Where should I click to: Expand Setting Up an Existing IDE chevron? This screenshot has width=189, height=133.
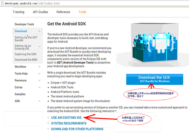tap(39, 46)
